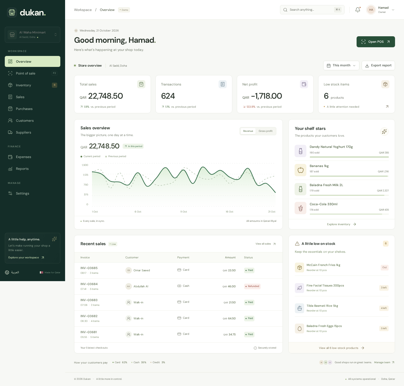The width and height of the screenshot is (404, 386).
Task: Focus the Search anything field
Action: [x=312, y=10]
